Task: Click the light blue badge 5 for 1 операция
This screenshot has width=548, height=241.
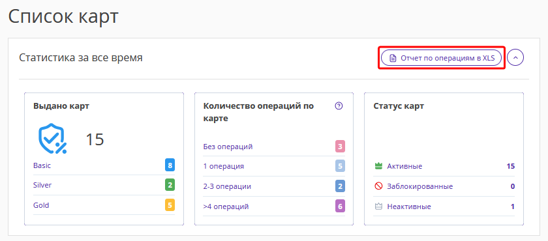Action: tap(340, 166)
